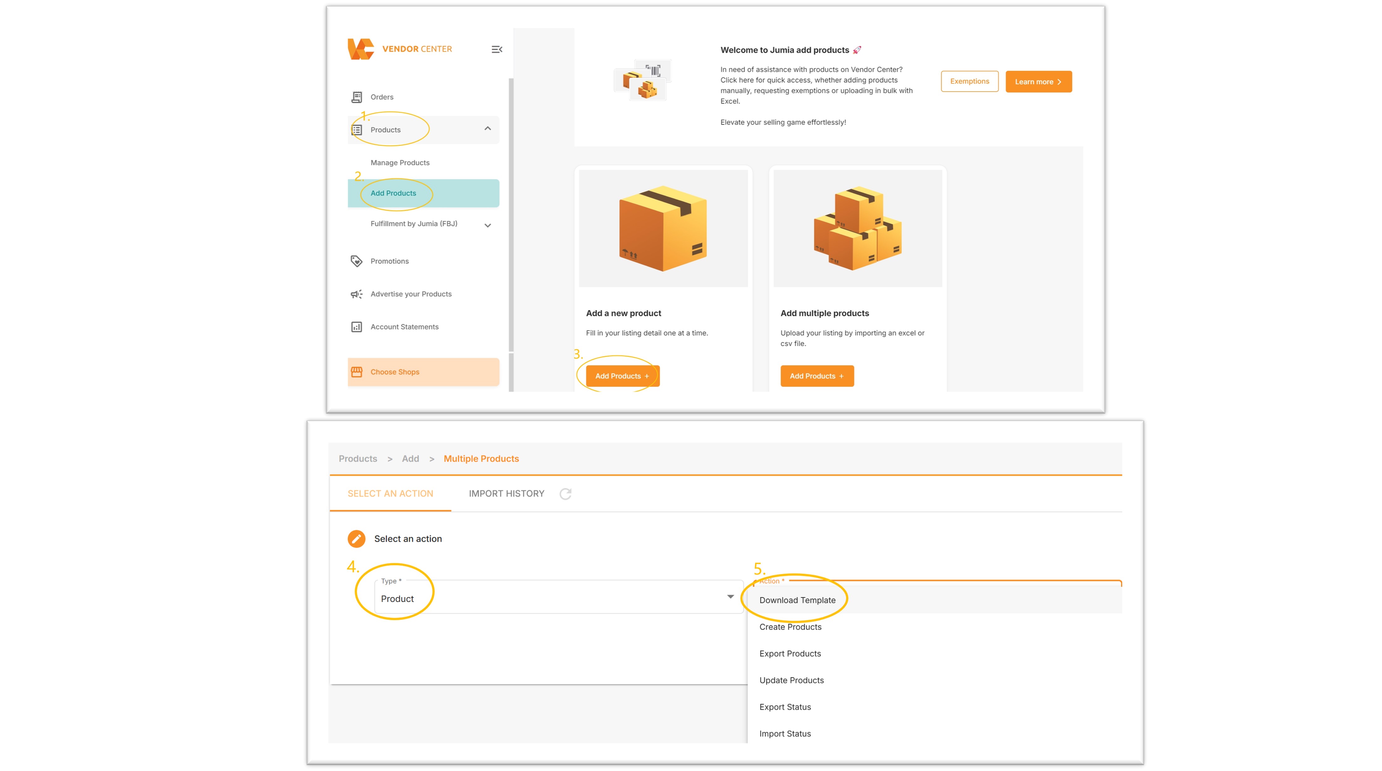Viewport: 1382px width, 771px height.
Task: Click the Choose Shops storefront icon
Action: point(356,372)
